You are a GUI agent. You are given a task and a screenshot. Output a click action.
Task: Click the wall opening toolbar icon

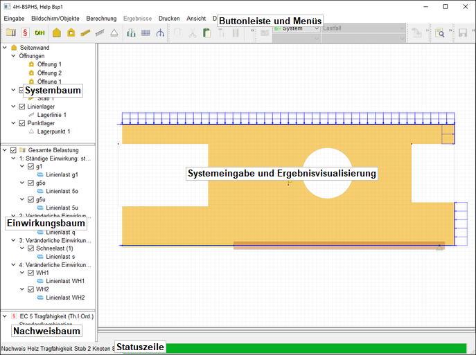[x=71, y=33]
